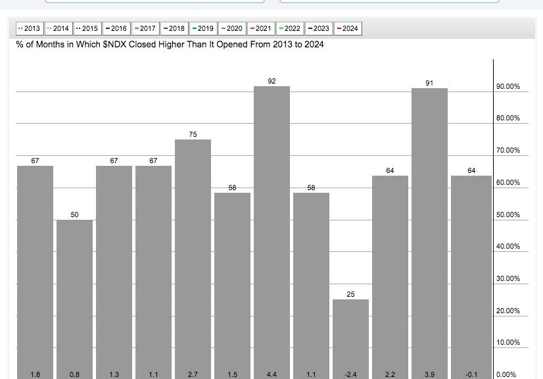
Task: Click the 2.2 average return value
Action: coord(390,374)
